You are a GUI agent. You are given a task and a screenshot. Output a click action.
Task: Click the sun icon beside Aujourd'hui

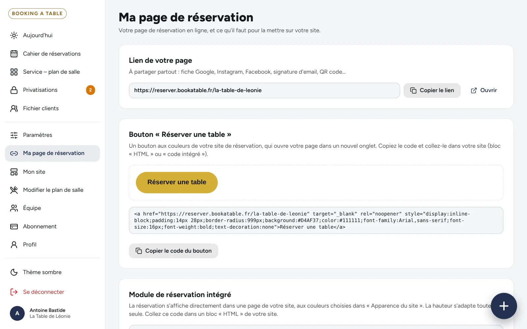(14, 35)
